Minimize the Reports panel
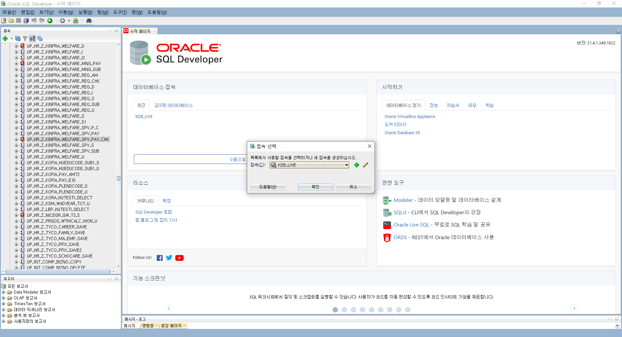This screenshot has height=337, width=622. coord(117,279)
